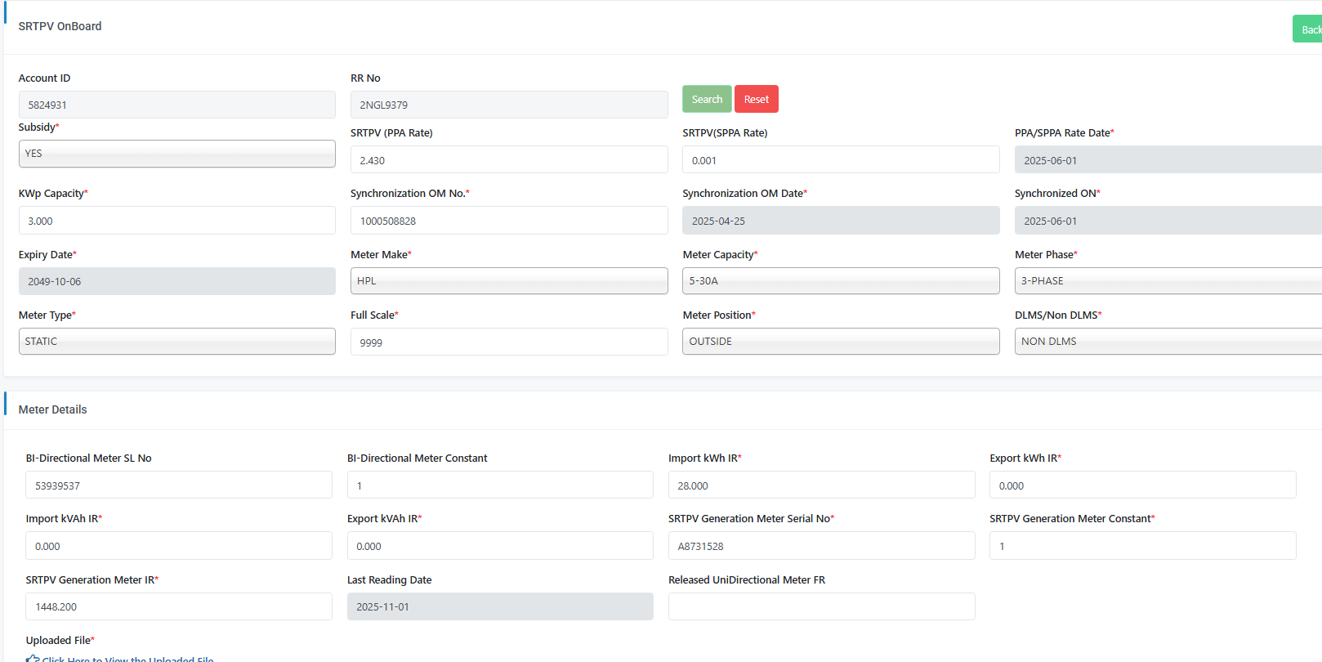Click the green Search button
Viewport: 1322px width, 662px height.
point(707,99)
